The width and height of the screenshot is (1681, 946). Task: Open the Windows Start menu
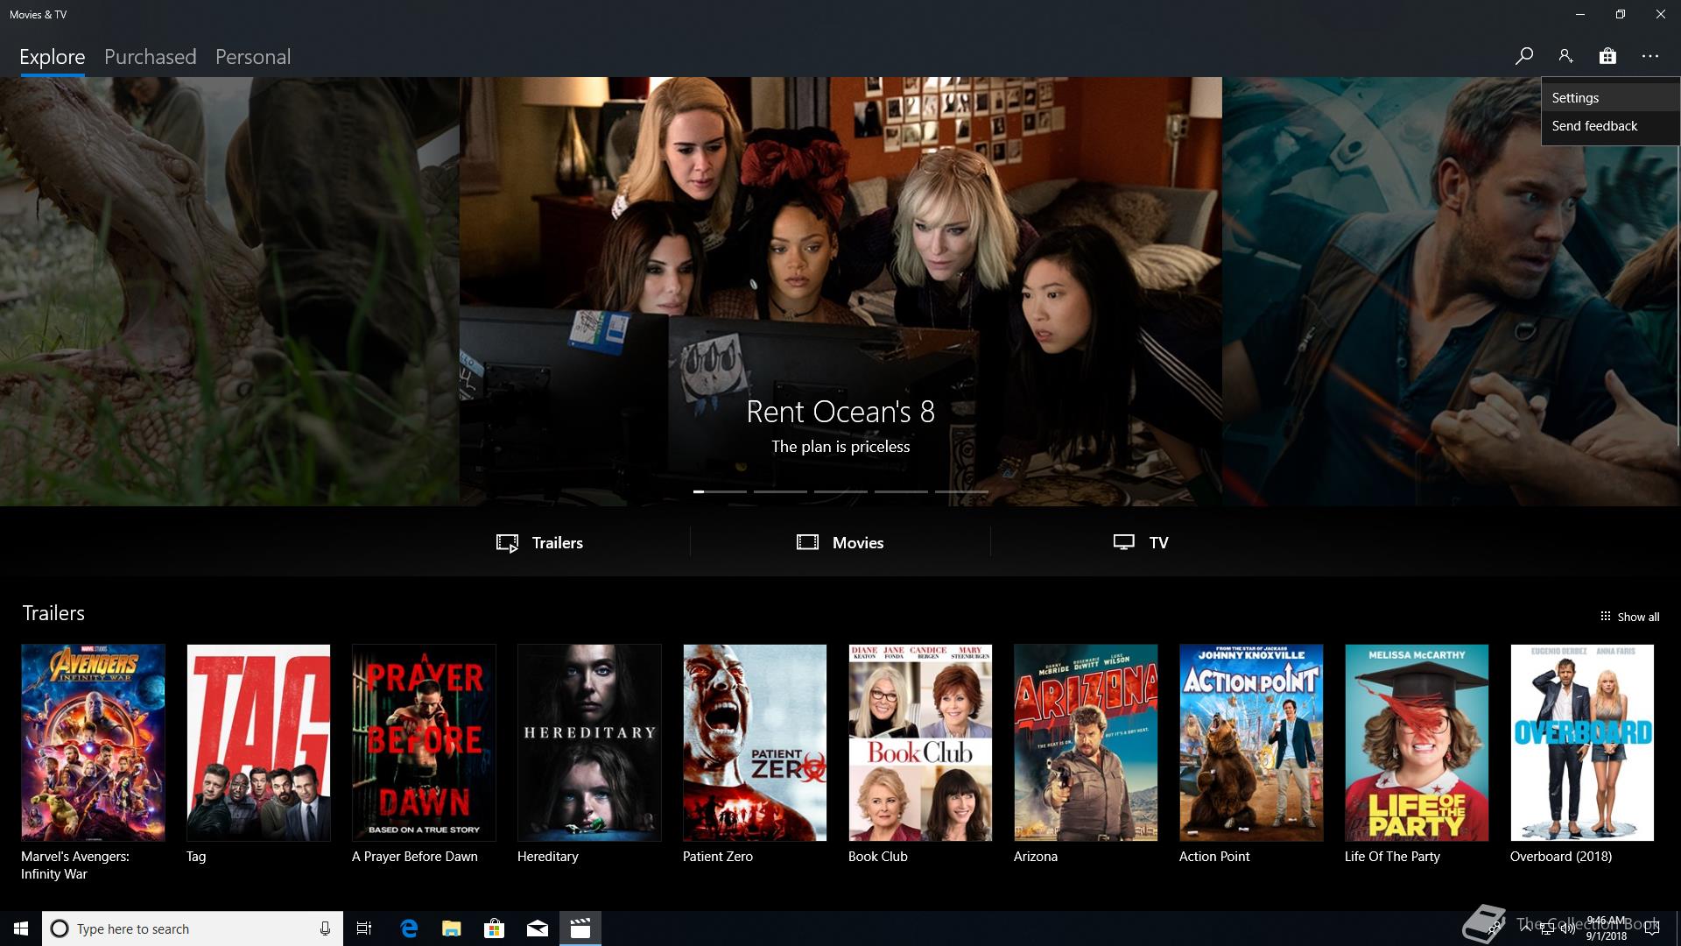(x=21, y=928)
